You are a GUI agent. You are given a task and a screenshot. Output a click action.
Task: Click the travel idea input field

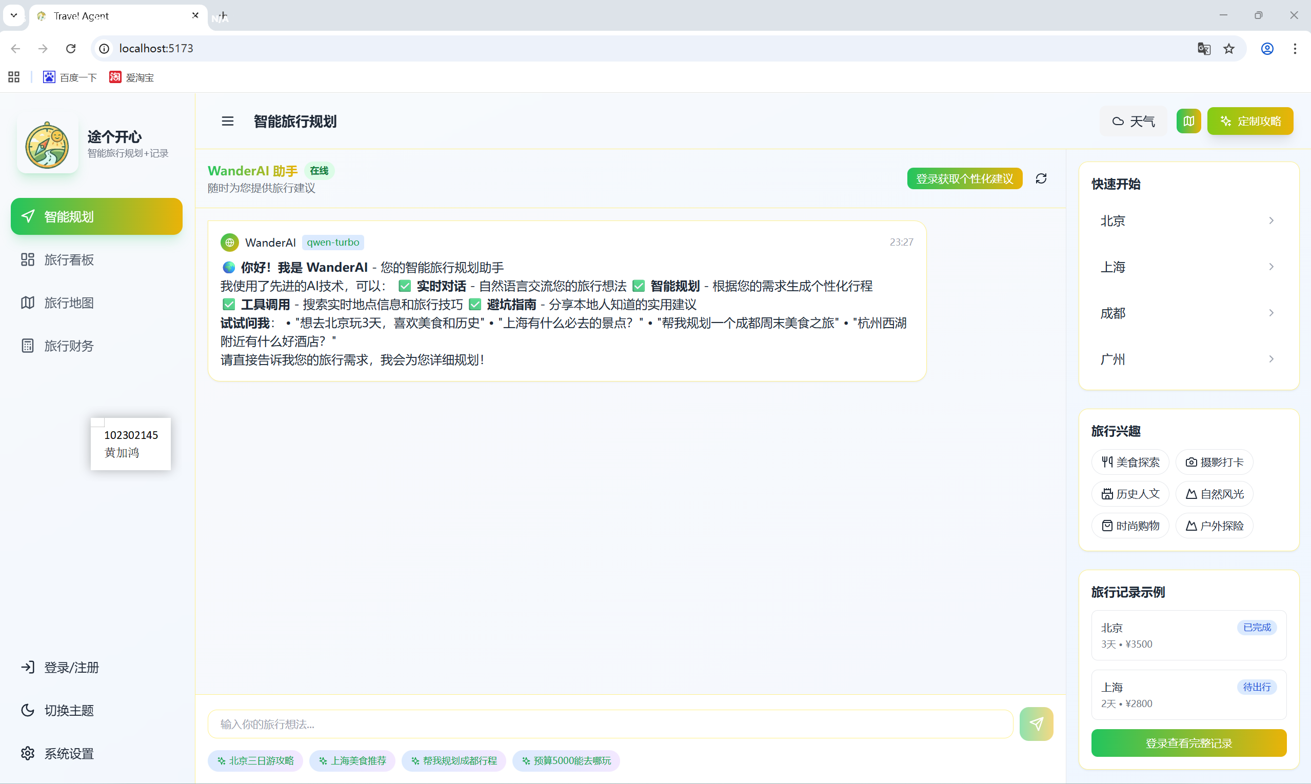(x=609, y=725)
